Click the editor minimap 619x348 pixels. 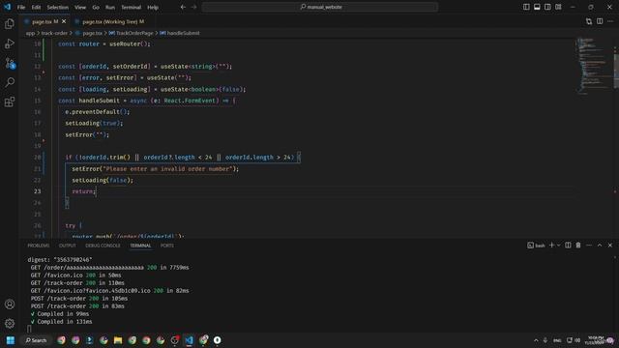click(593, 66)
